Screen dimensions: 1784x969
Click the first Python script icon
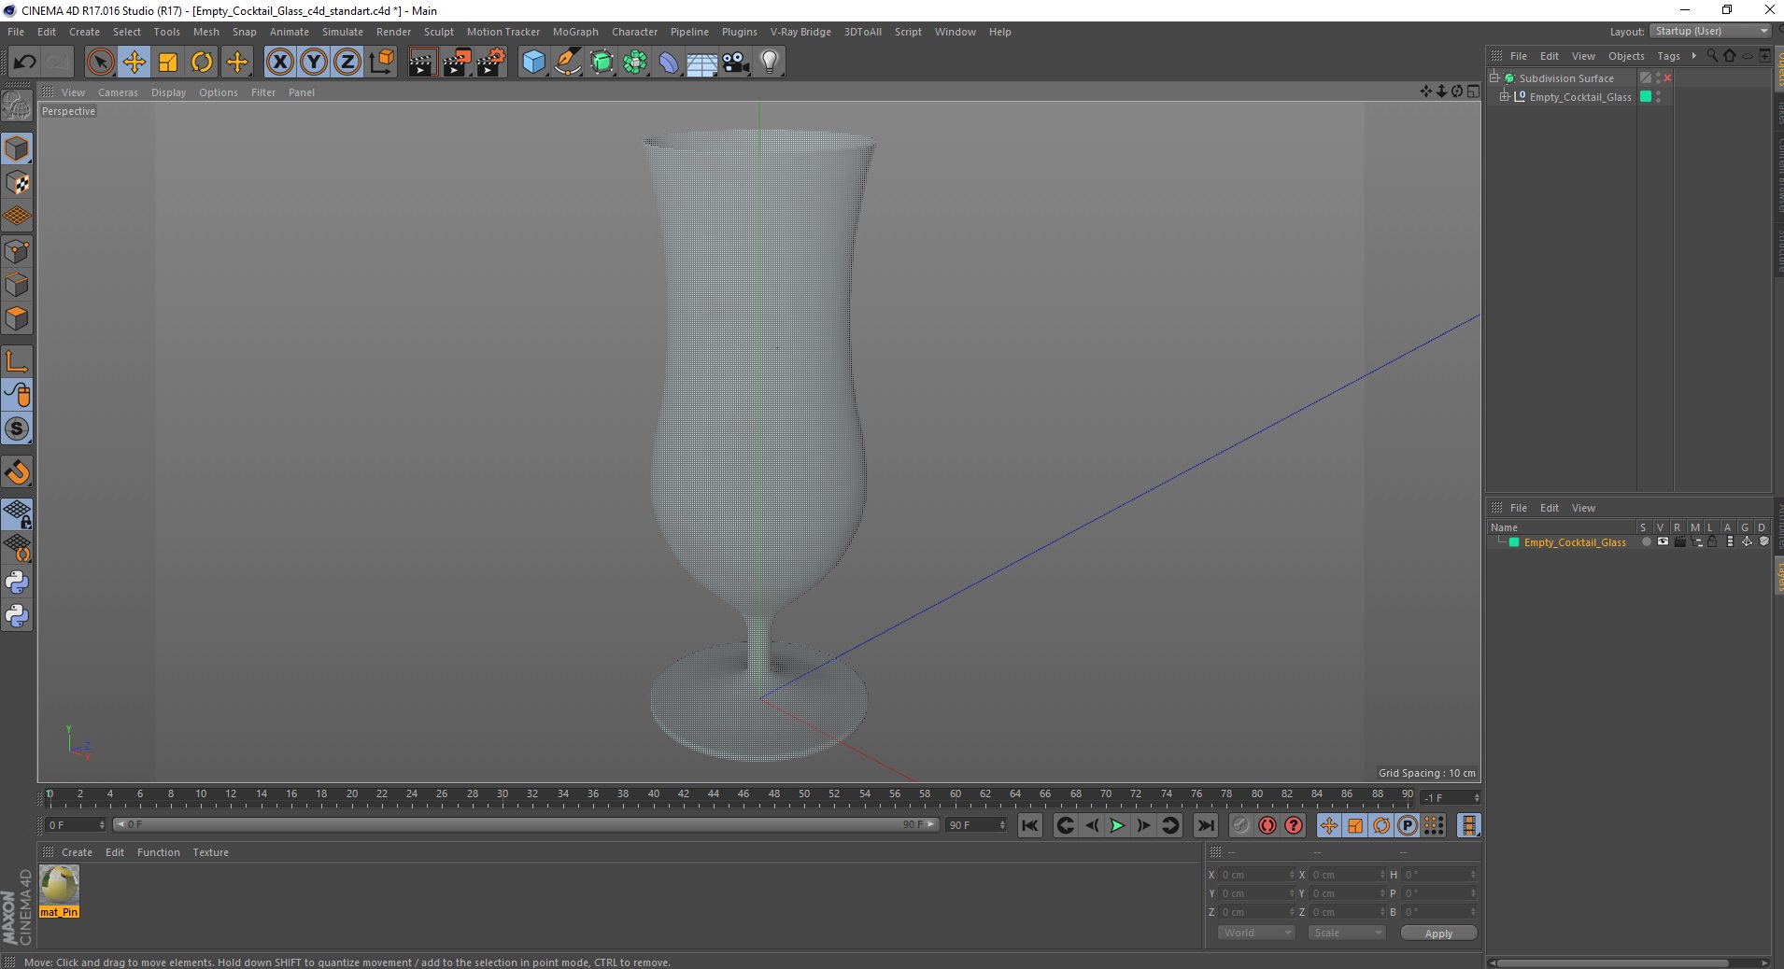[17, 583]
